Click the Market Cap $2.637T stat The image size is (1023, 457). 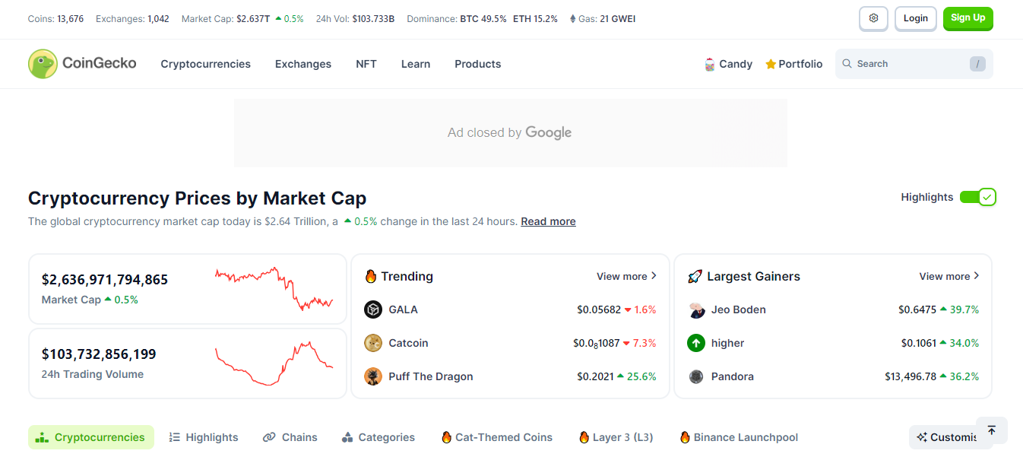point(242,18)
